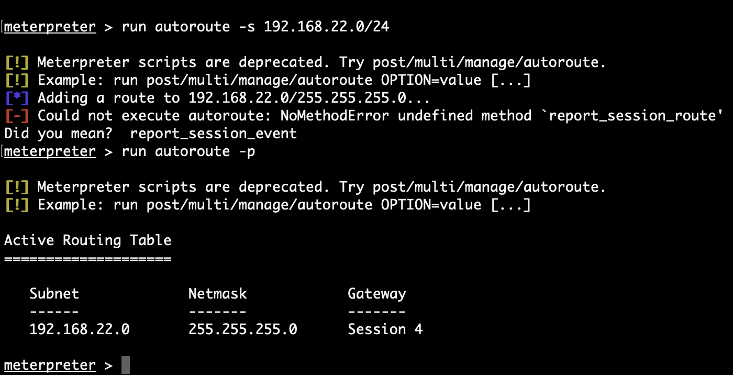733x375 pixels.
Task: Click the 192.168.22.0 subnet table value
Action: tap(79, 329)
